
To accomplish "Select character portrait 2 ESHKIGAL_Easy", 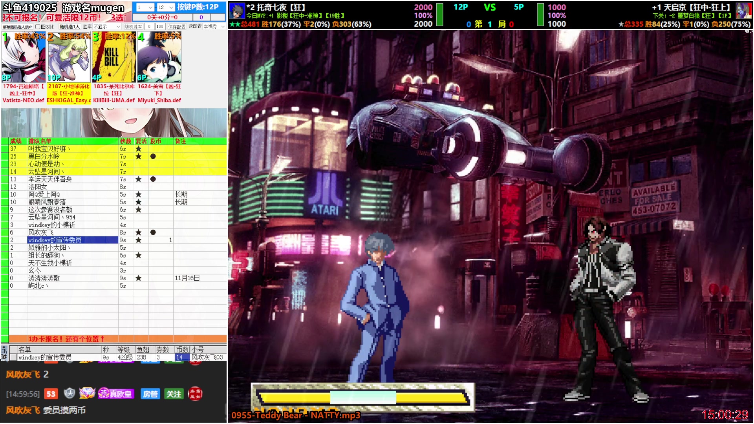I will [69, 57].
